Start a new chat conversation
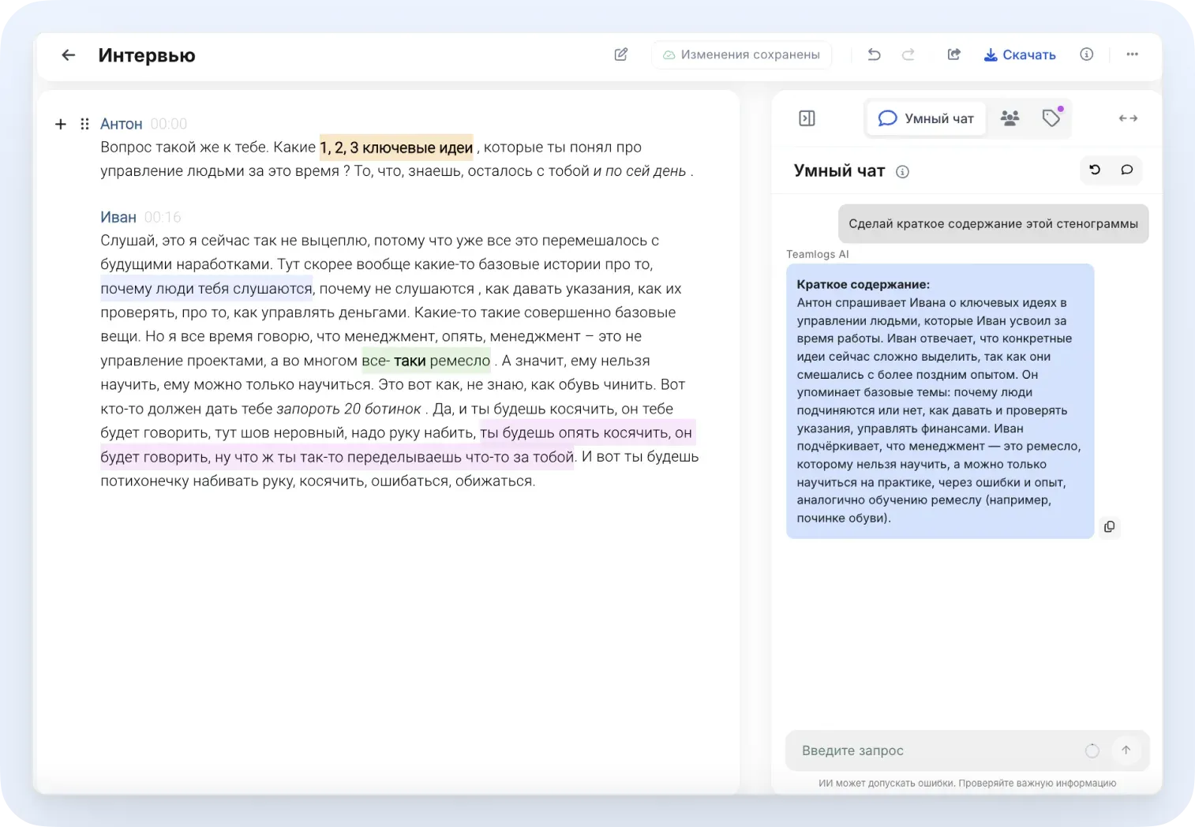 tap(1127, 170)
